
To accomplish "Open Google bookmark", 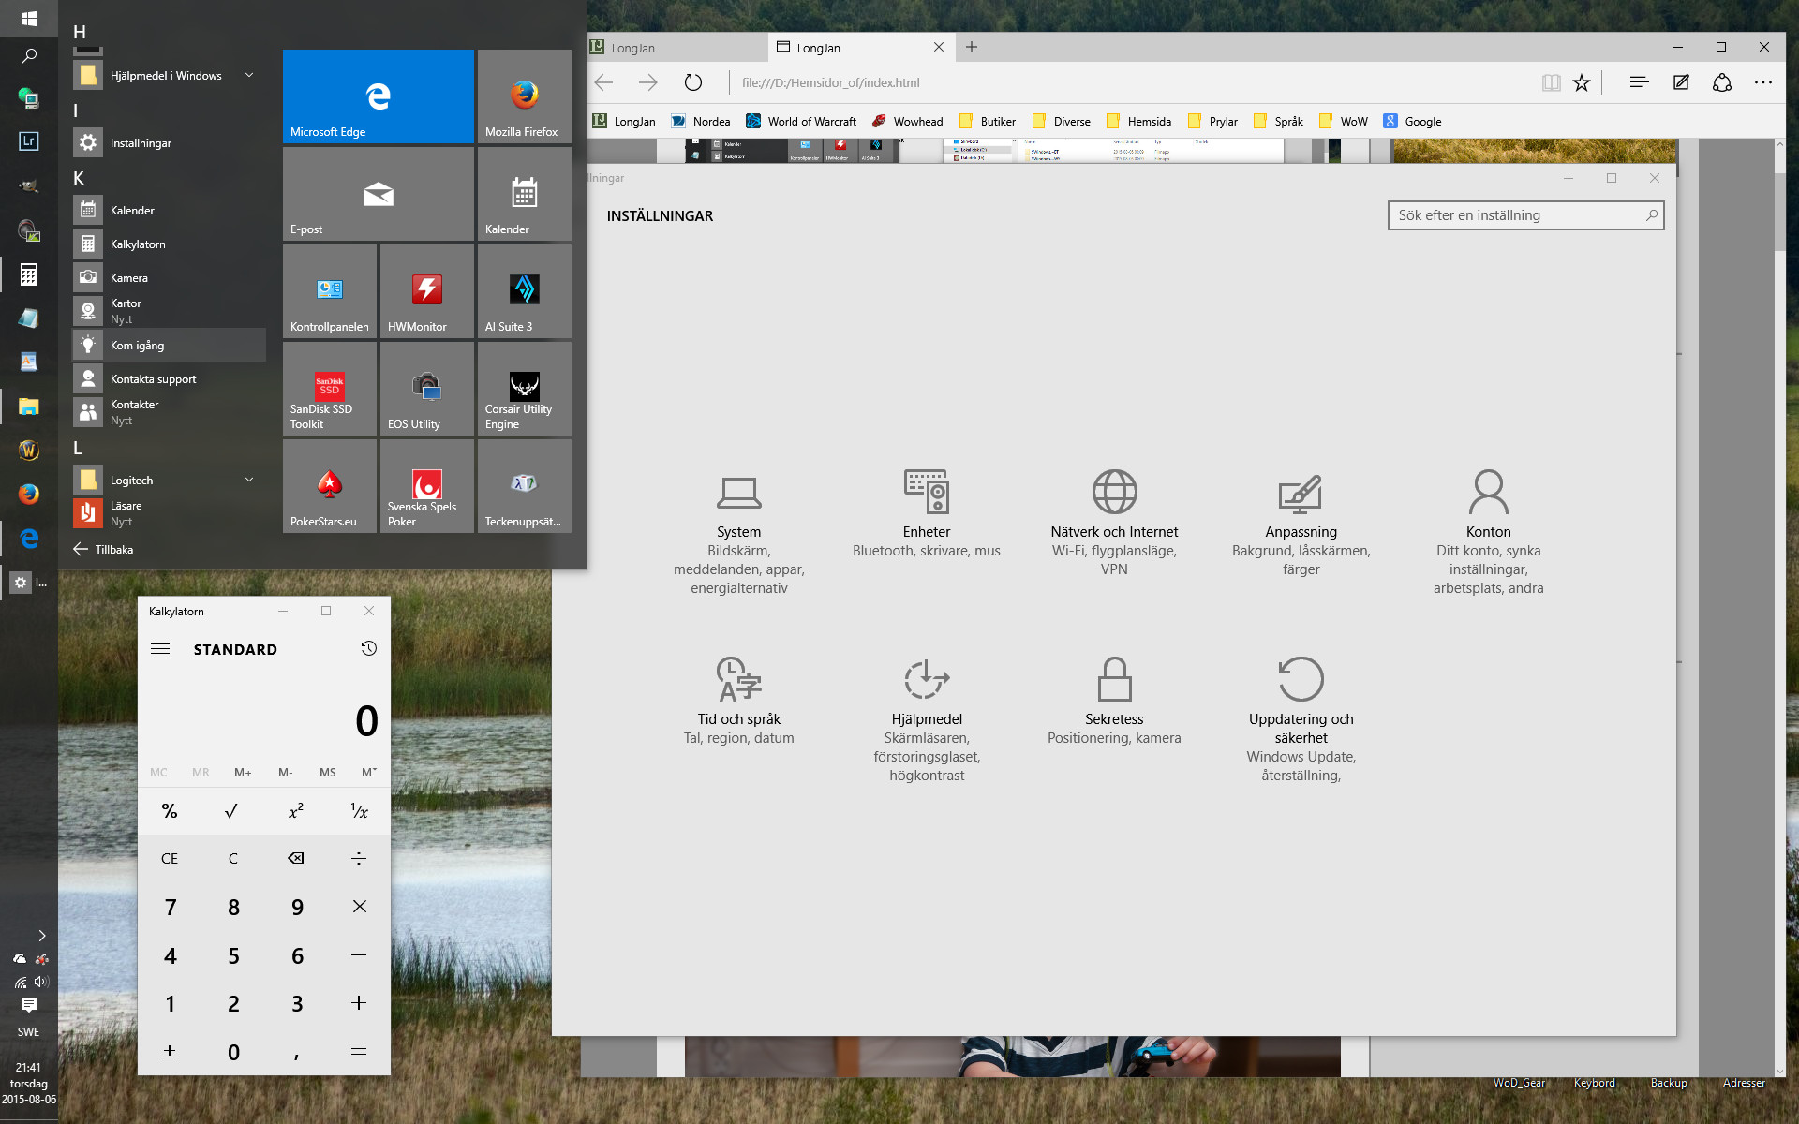I will 1413,121.
